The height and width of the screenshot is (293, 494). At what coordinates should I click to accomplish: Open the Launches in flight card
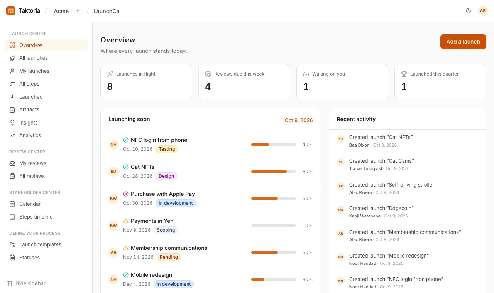pos(146,82)
